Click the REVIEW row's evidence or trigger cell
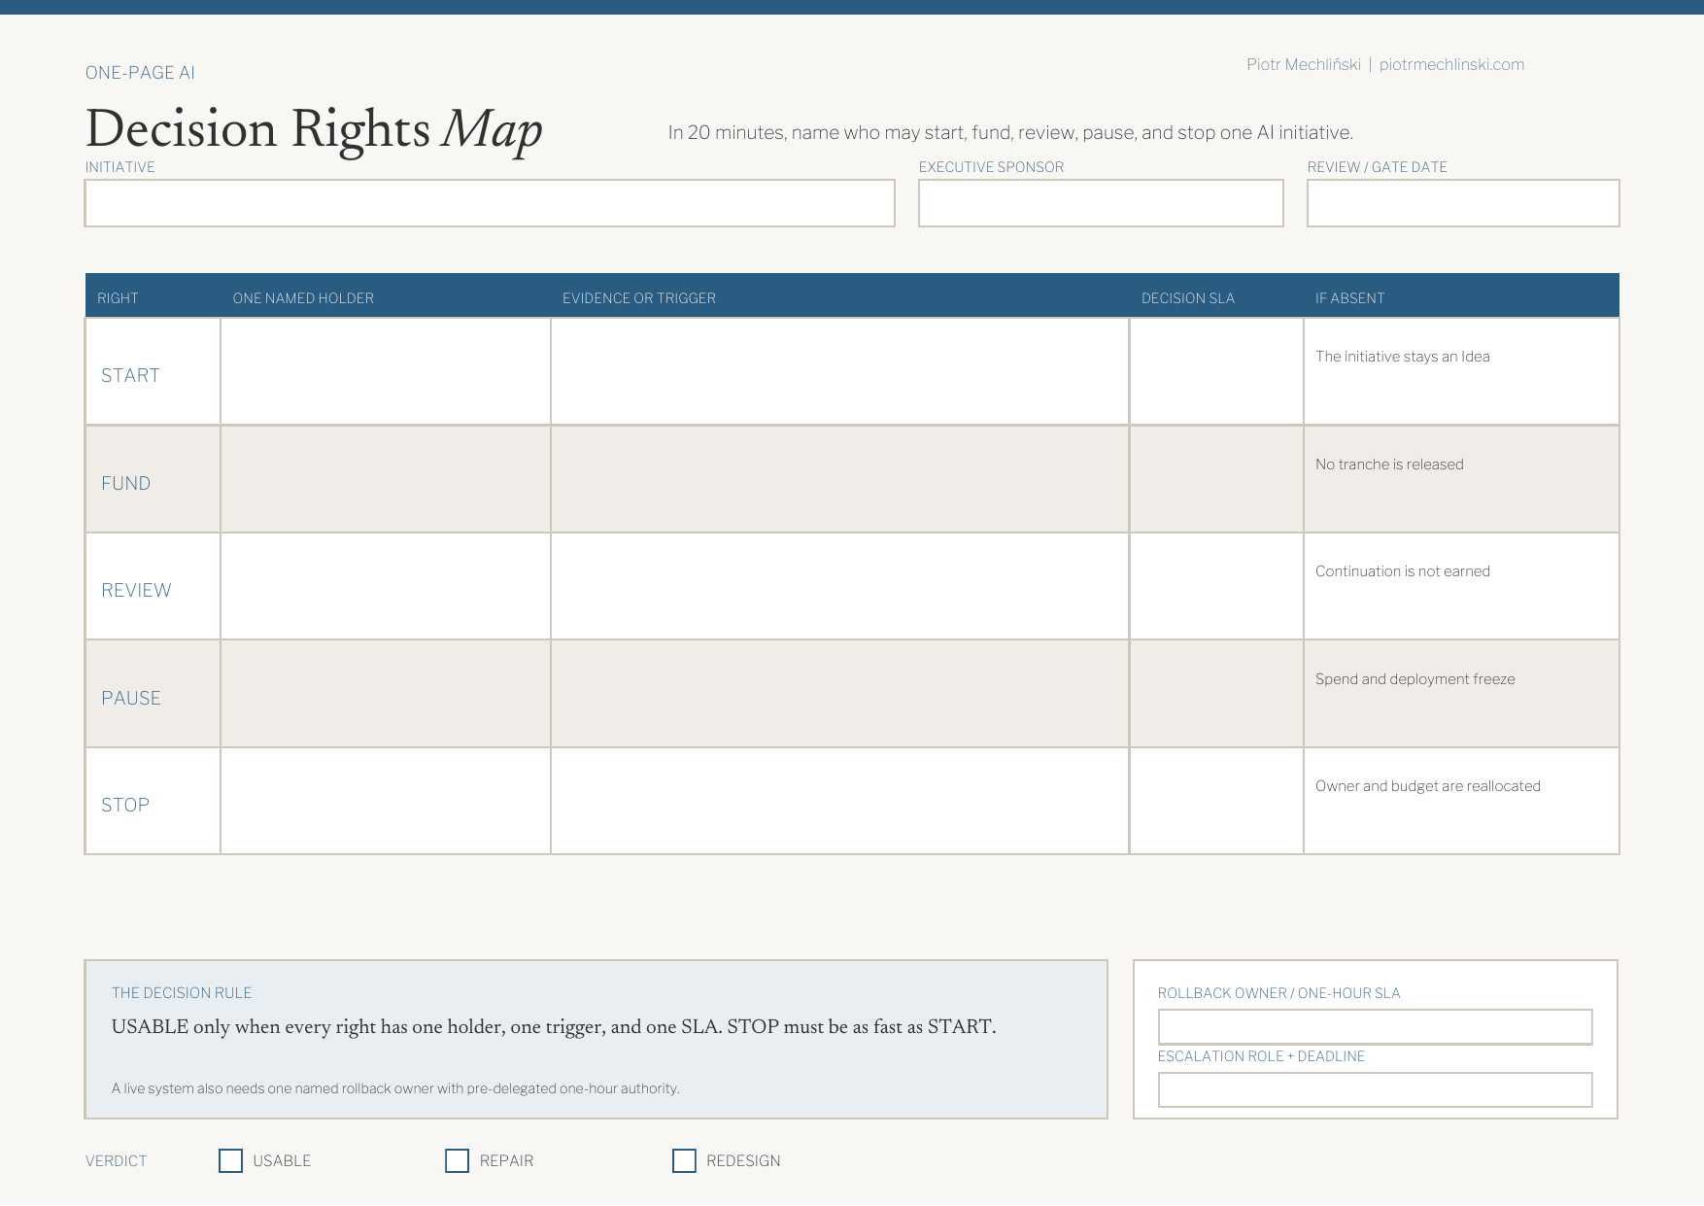Screen dimensions: 1704x1206 point(839,586)
